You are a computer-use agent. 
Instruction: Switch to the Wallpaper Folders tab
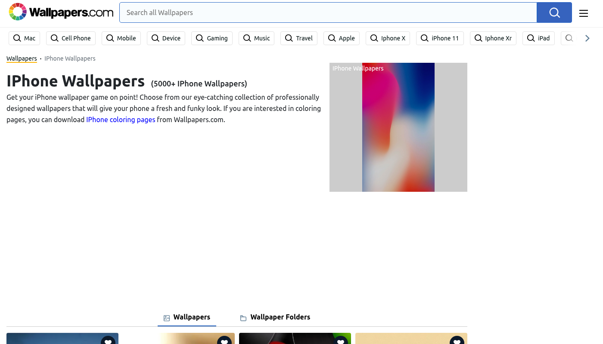pyautogui.click(x=275, y=317)
